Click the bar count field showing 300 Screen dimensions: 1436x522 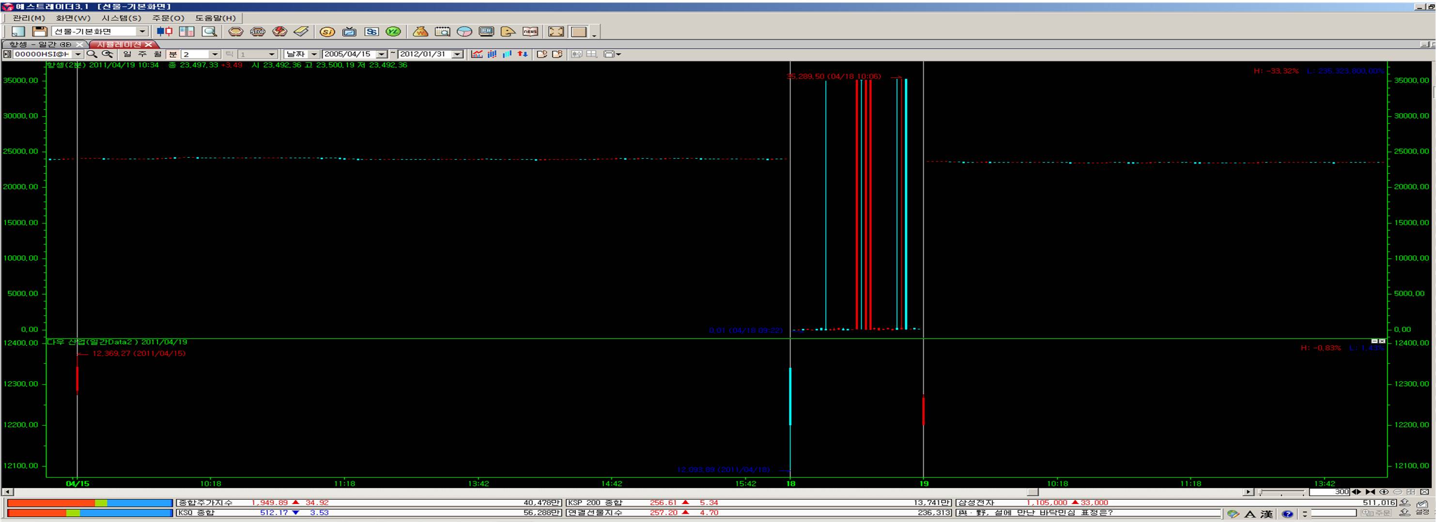click(x=1329, y=492)
